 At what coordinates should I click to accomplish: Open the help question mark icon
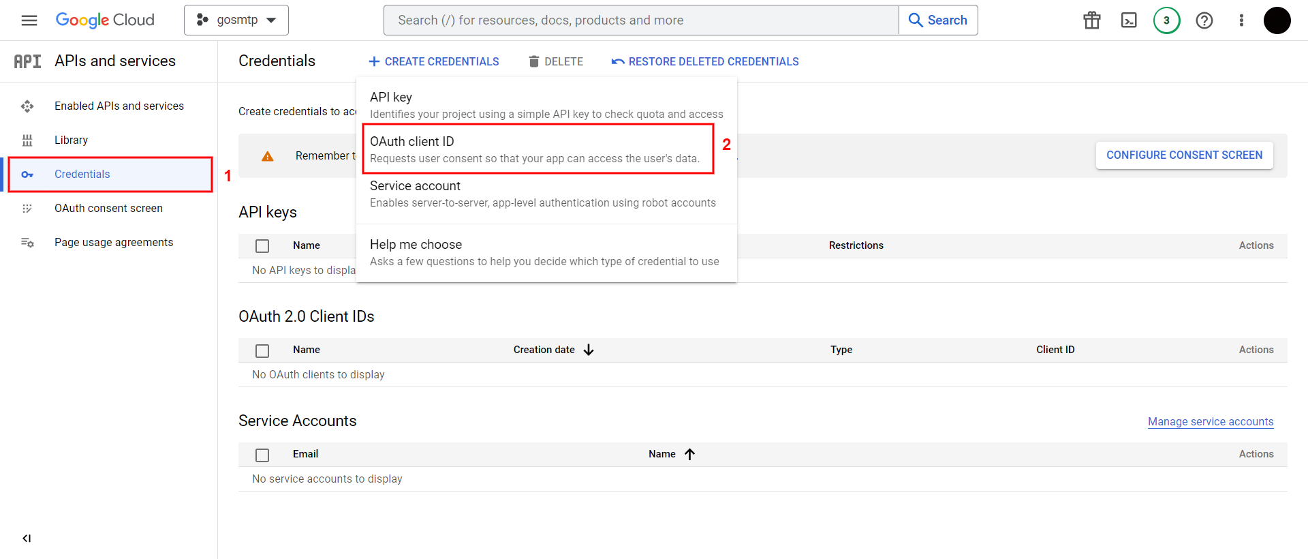(1204, 20)
